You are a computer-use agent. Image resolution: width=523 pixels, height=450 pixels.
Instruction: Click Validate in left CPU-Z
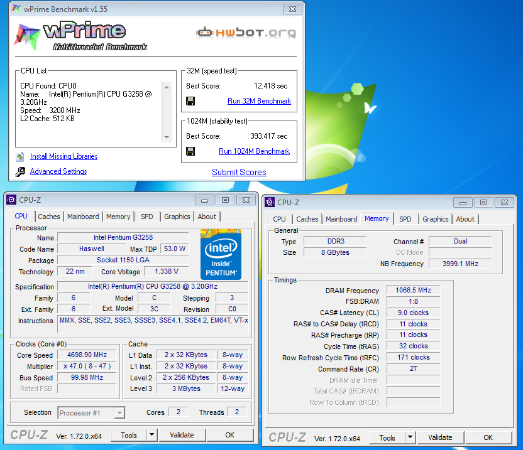point(182,435)
